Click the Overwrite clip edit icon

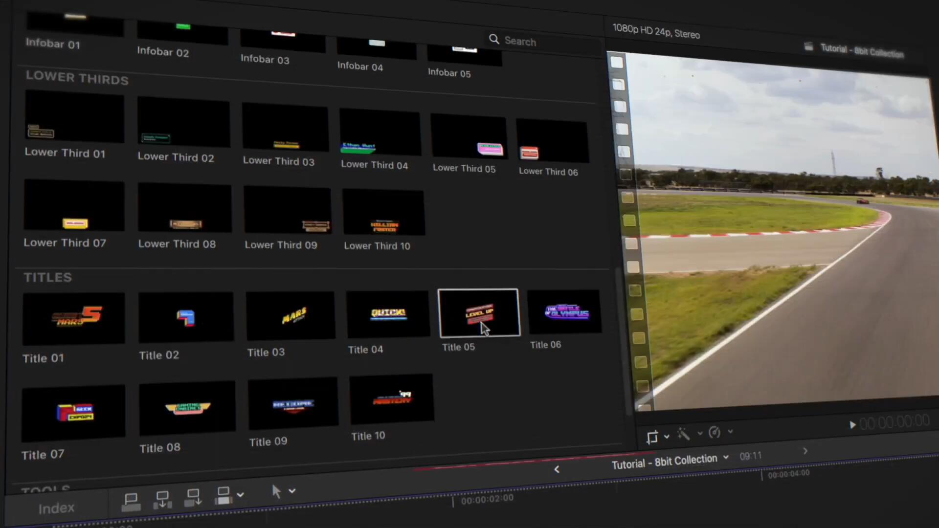coord(224,496)
